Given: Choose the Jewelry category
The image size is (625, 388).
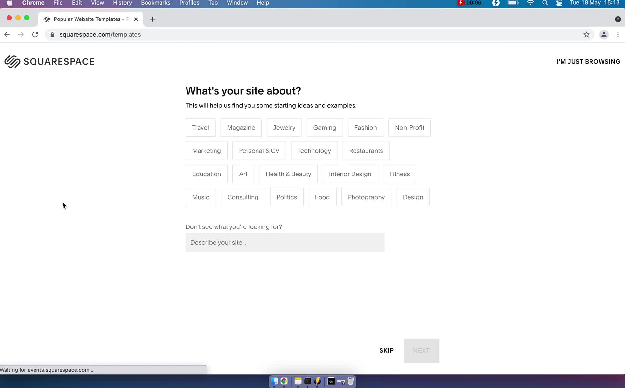Looking at the screenshot, I should pos(284,128).
